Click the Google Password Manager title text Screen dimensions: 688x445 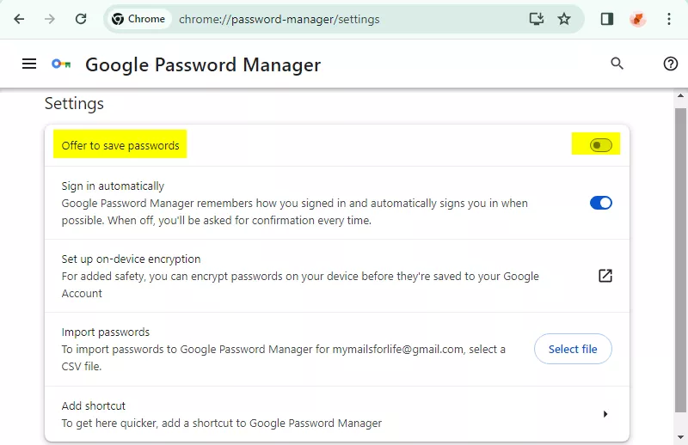pyautogui.click(x=203, y=65)
